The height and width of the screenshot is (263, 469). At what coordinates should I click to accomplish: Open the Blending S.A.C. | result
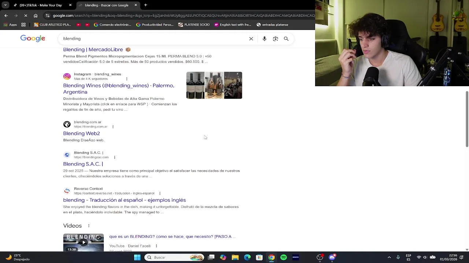(83, 164)
